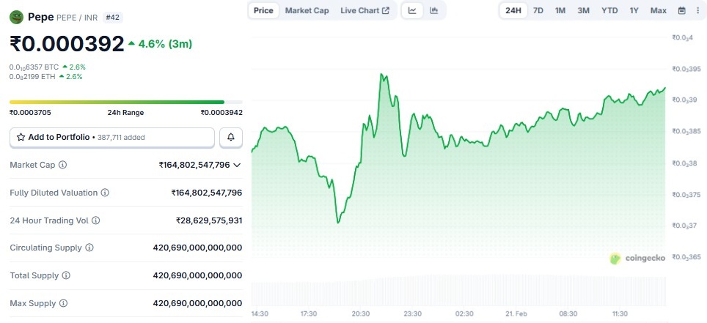The image size is (707, 323).
Task: Open the Total Supply info icon
Action: point(66,275)
